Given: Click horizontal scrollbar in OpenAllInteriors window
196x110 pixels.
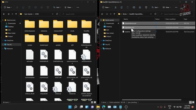Looking at the screenshot, I should click(x=152, y=100).
